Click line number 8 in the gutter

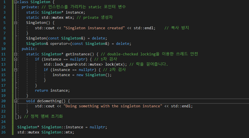point(5,38)
